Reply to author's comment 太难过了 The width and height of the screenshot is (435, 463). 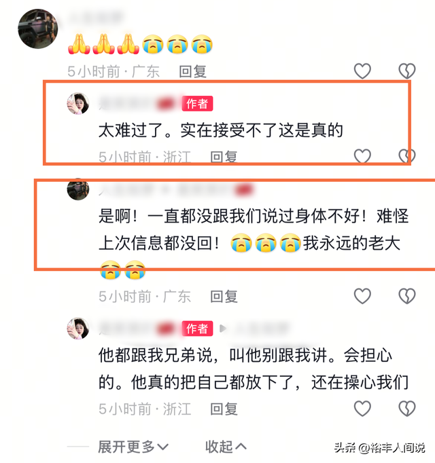224,157
